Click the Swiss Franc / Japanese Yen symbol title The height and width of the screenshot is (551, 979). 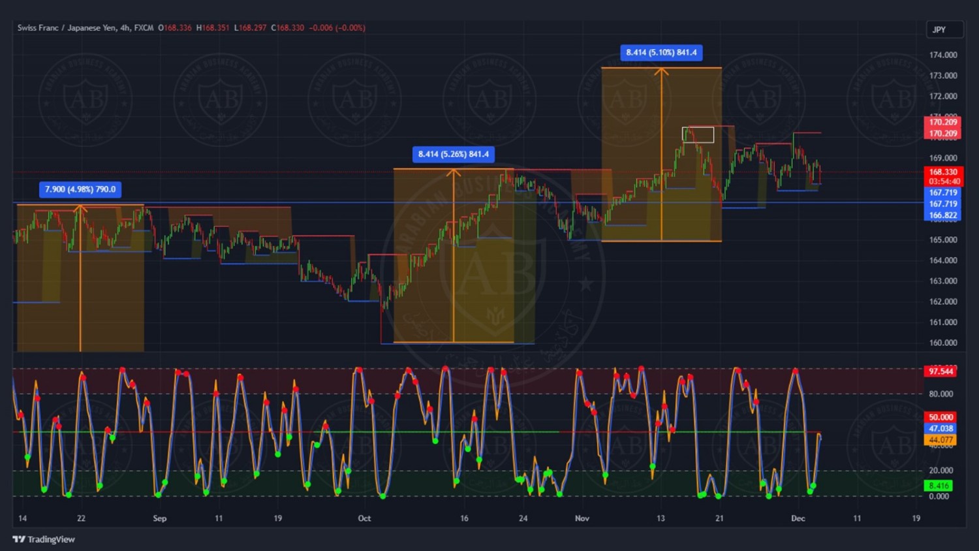point(67,28)
